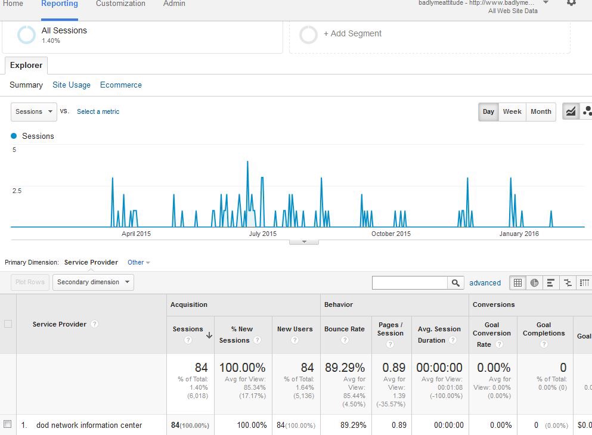Viewport: 592px width, 435px height.
Task: Open the Sessions metric dropdown
Action: click(x=34, y=111)
